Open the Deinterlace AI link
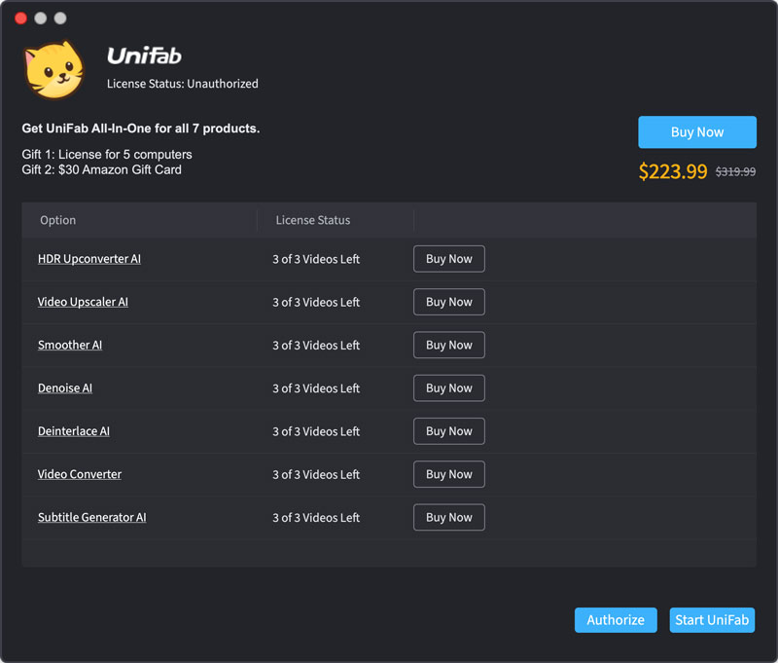 [x=74, y=431]
